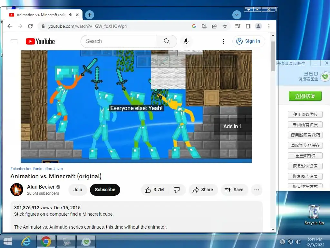Click the browser forward arrow

click(x=20, y=26)
